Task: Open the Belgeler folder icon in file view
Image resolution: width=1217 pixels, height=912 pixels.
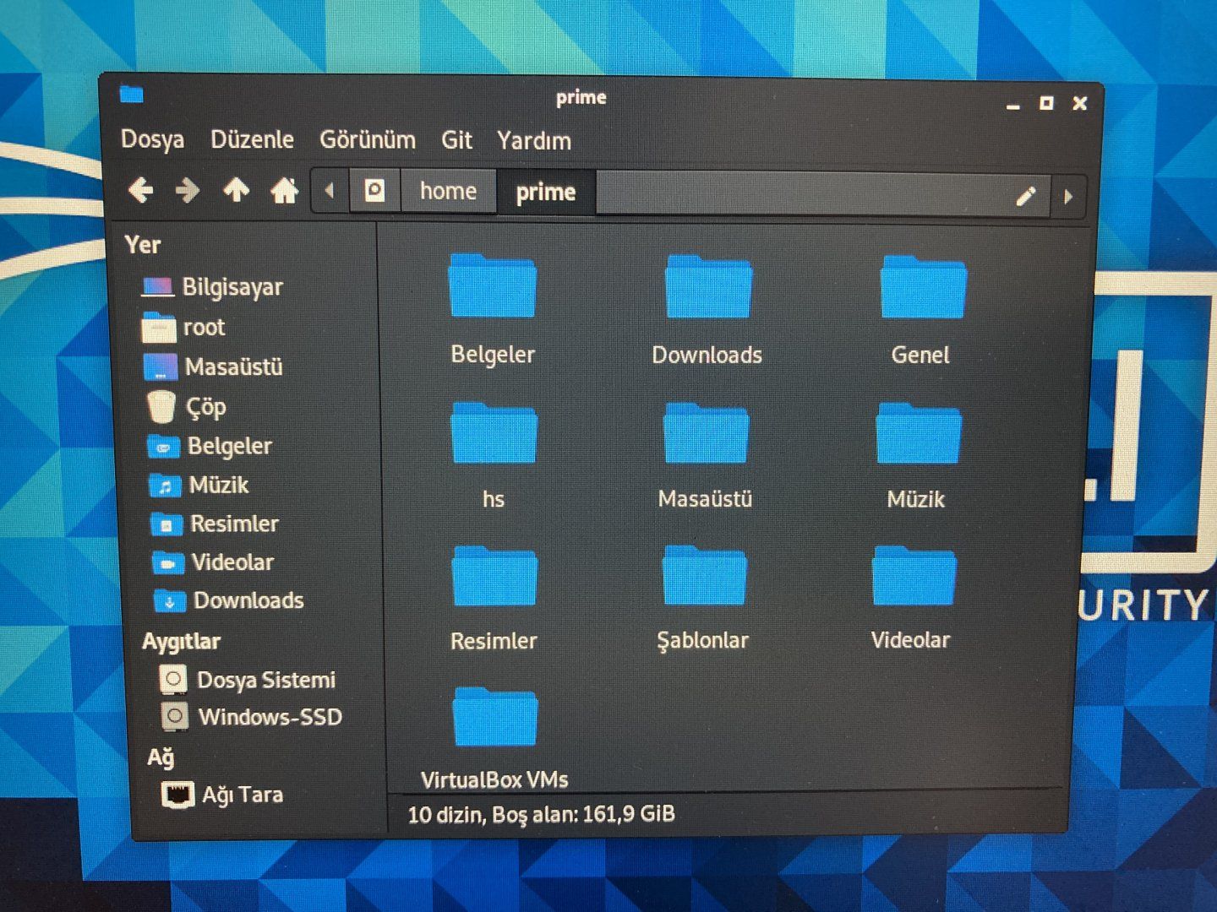Action: (493, 285)
